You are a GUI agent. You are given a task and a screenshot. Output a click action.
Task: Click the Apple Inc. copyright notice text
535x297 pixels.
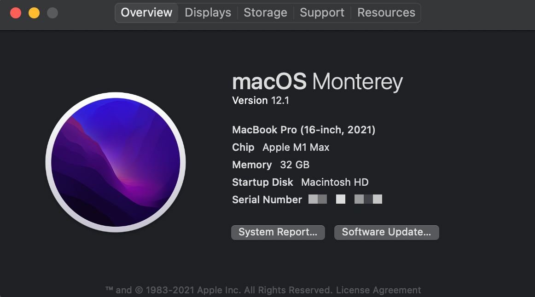[218, 290]
